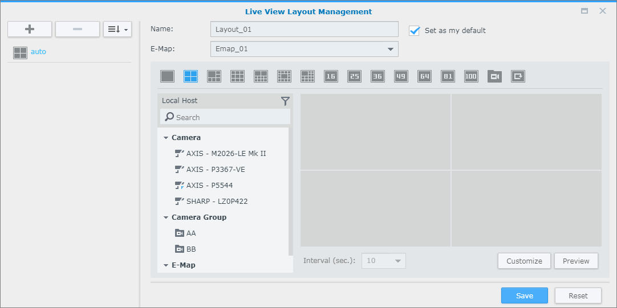Click the plus button to add a layout
The width and height of the screenshot is (617, 308).
coord(30,30)
